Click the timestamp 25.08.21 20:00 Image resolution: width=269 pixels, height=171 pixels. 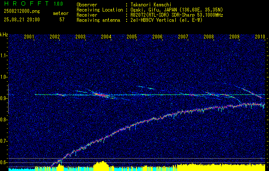pos(22,20)
